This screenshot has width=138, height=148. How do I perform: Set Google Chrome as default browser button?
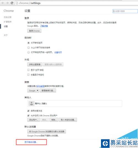tap(47, 131)
